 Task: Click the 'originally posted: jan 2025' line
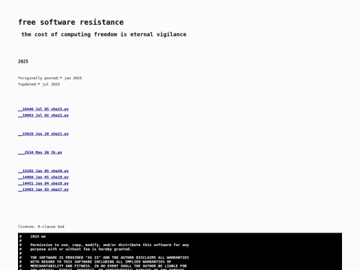pyautogui.click(x=50, y=78)
